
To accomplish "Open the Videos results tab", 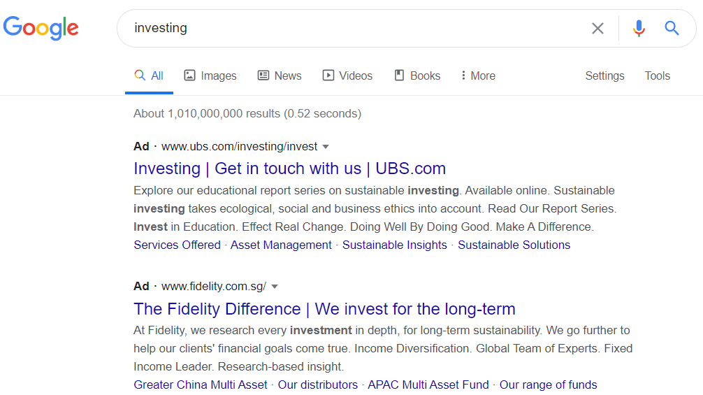I will click(347, 76).
